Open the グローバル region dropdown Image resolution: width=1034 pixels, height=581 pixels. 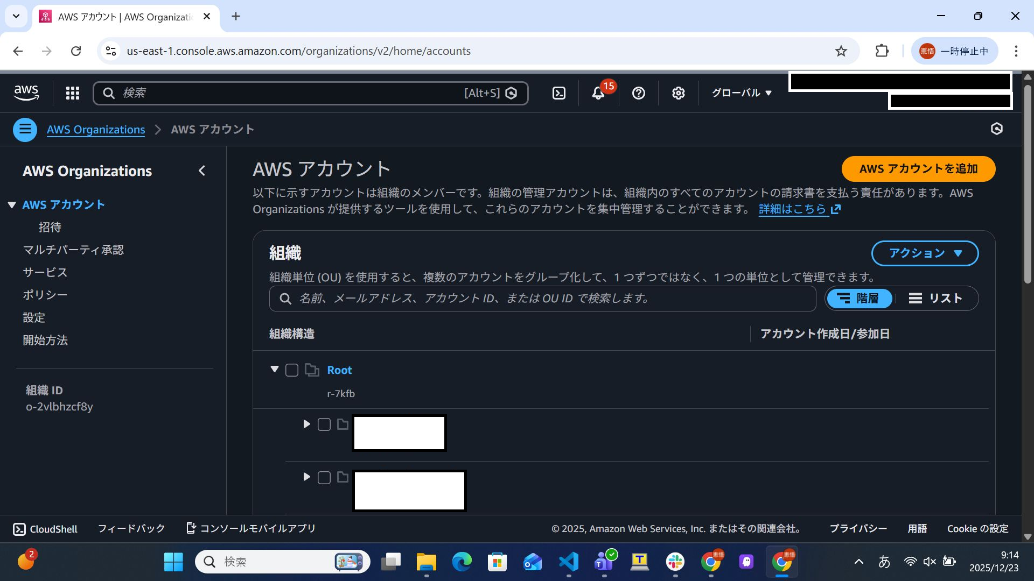coord(742,93)
